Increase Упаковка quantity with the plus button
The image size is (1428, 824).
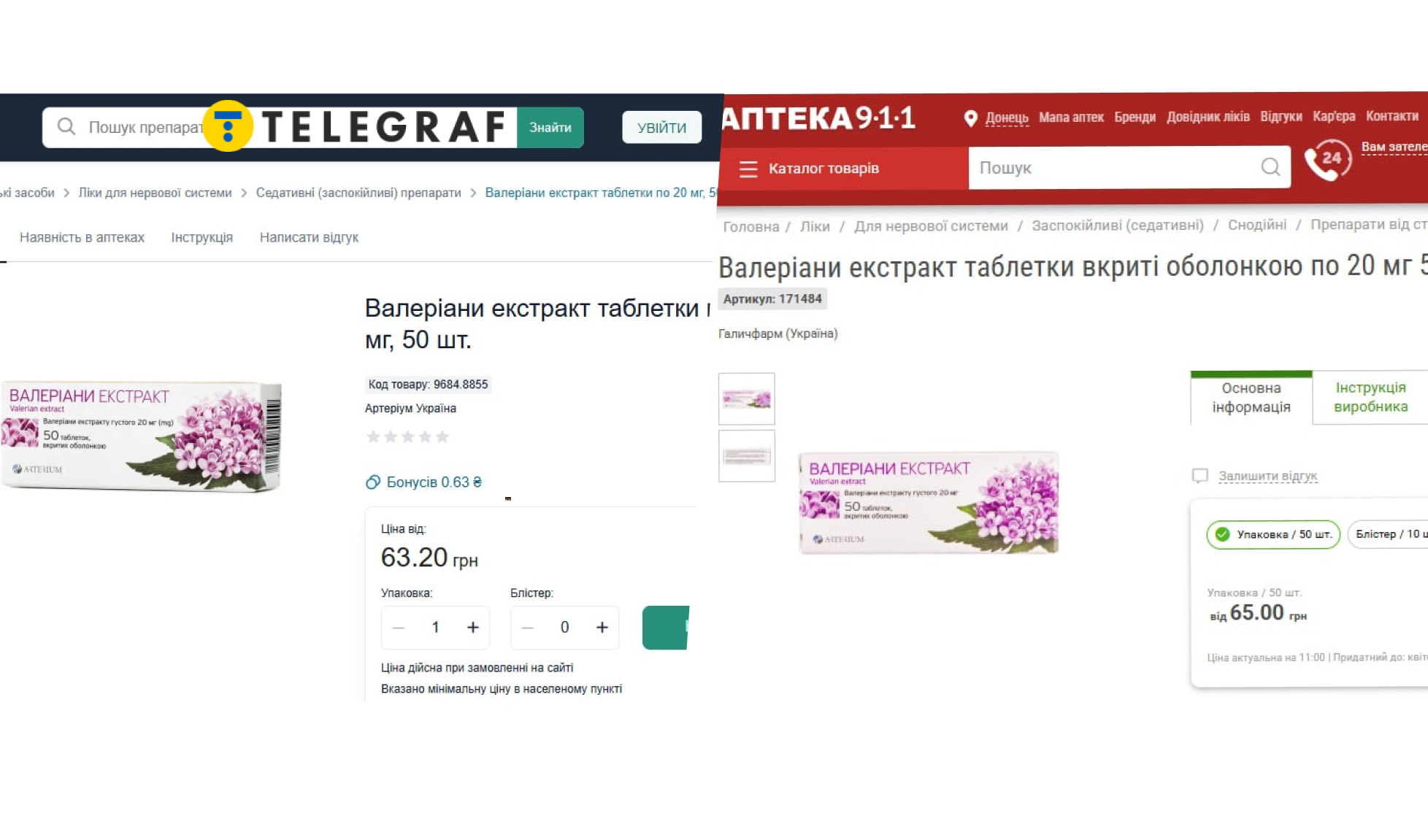click(473, 627)
